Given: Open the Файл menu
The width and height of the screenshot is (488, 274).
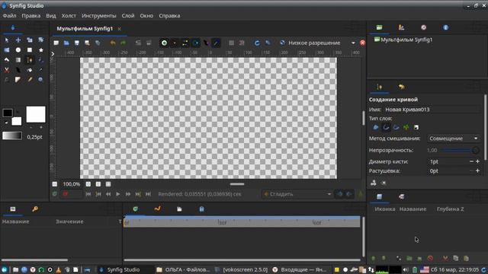Looking at the screenshot, I should click(9, 15).
